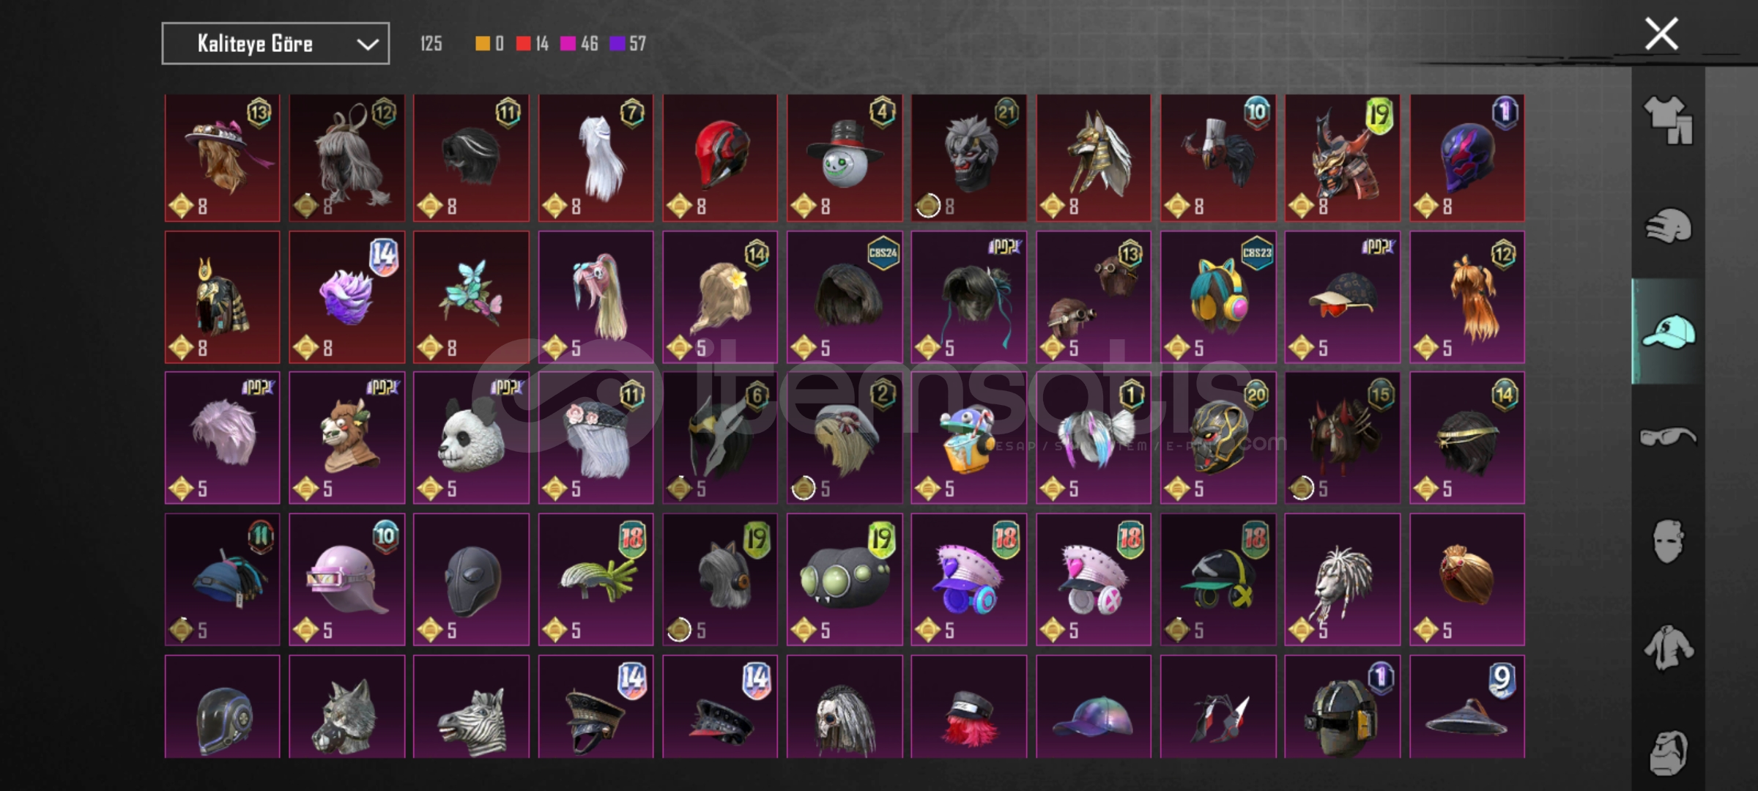
Task: Select the cat-ear headphones CBS23 item
Action: (1218, 297)
